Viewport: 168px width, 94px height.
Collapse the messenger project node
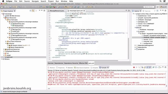click(2, 14)
